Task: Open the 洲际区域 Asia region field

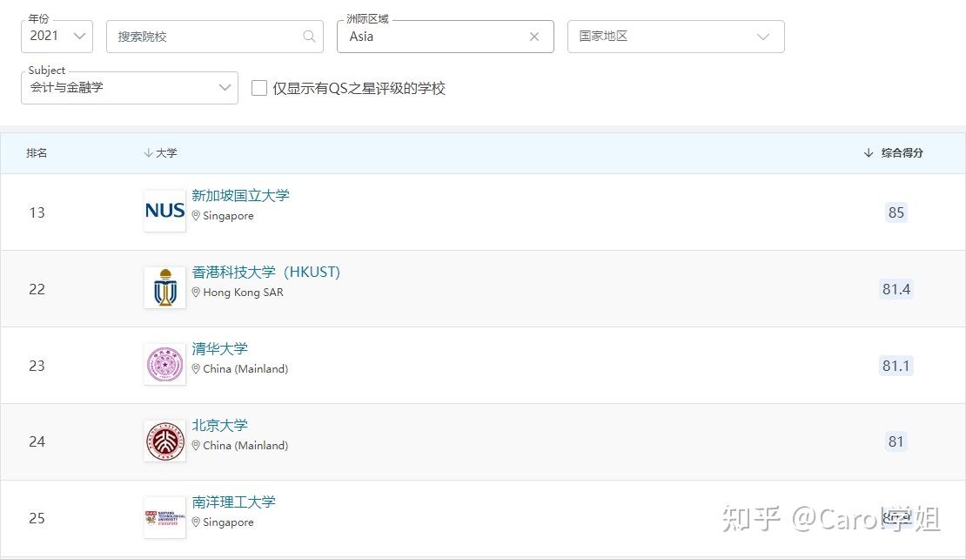Action: tap(445, 37)
